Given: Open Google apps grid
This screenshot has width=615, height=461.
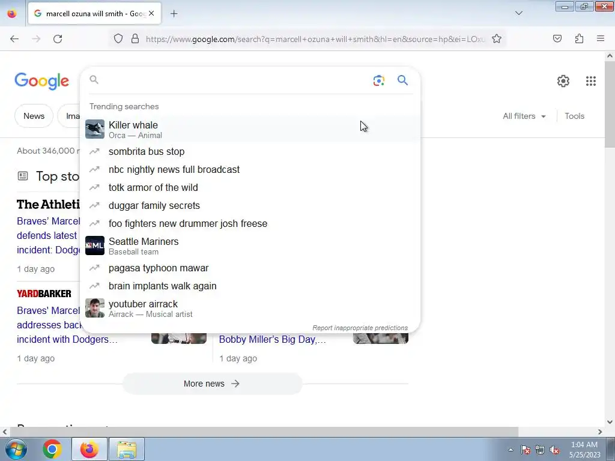Looking at the screenshot, I should pos(591,81).
